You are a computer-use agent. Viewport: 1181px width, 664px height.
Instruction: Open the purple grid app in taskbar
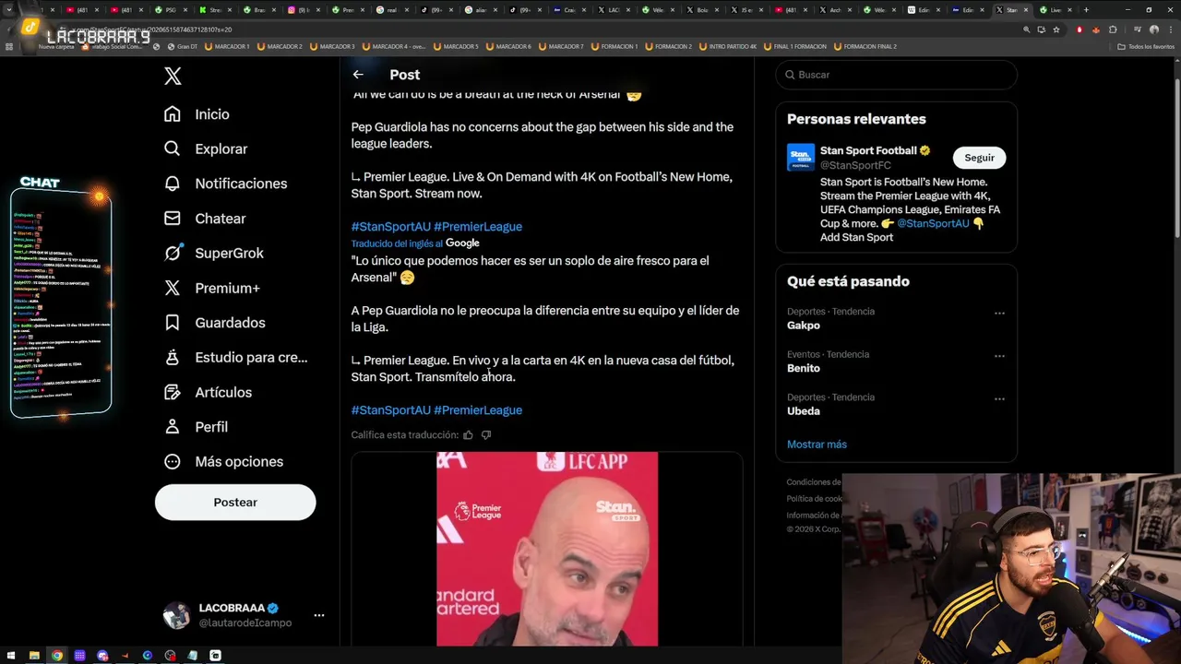click(79, 656)
